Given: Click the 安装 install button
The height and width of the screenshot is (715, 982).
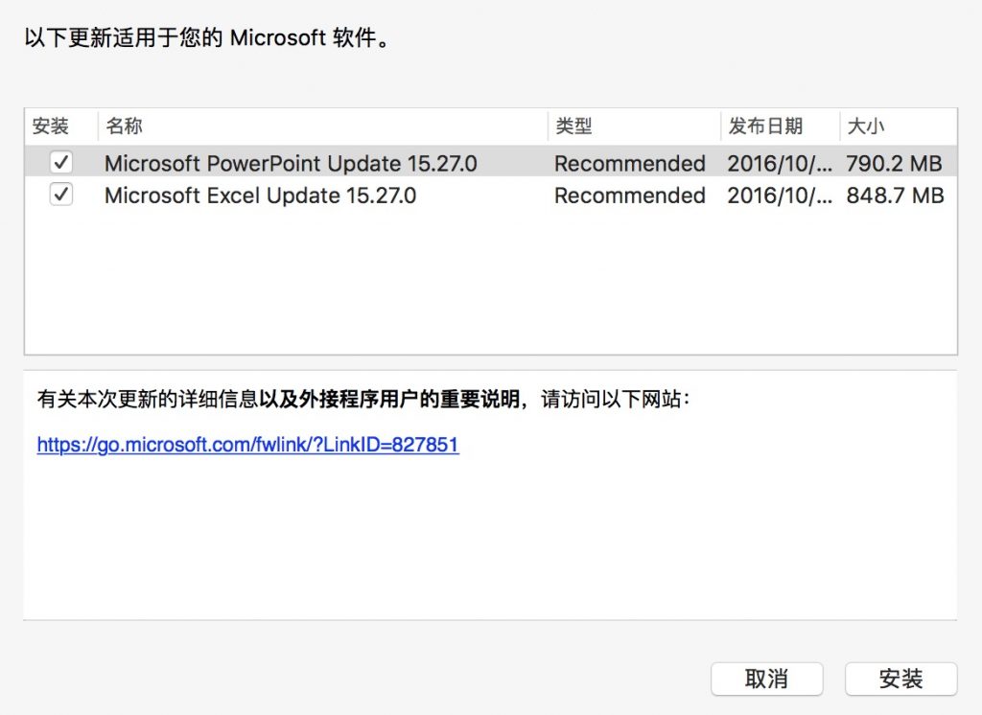Looking at the screenshot, I should tap(900, 679).
